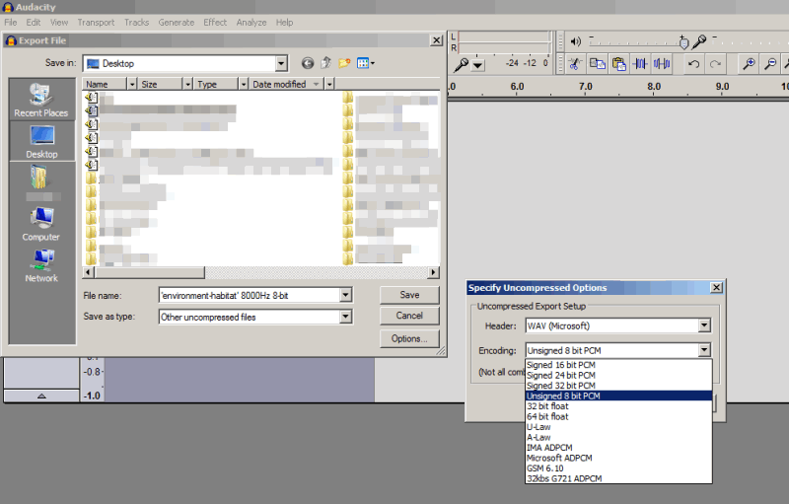Click the Zoom In magnifier icon

(749, 64)
